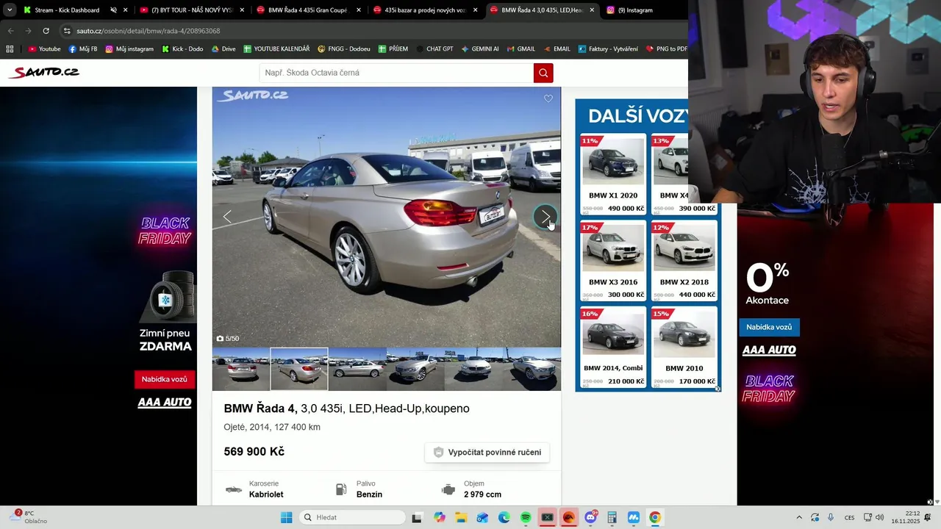Viewport: 941px width, 529px height.
Task: Unmute the Kick Dashboard tab audio icon
Action: [113, 10]
